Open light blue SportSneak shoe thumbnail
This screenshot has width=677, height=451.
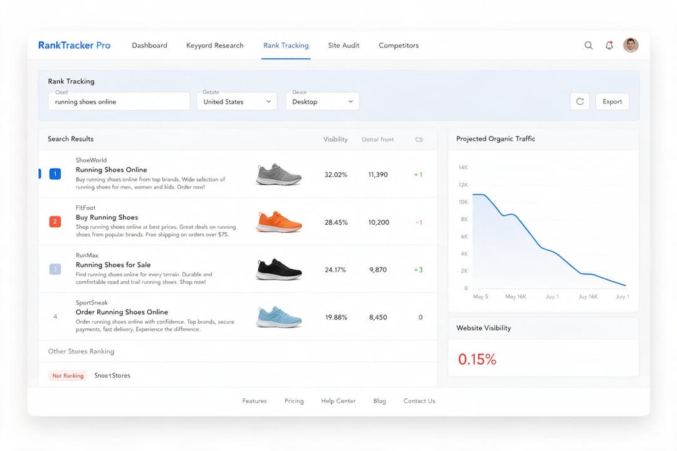tap(278, 317)
